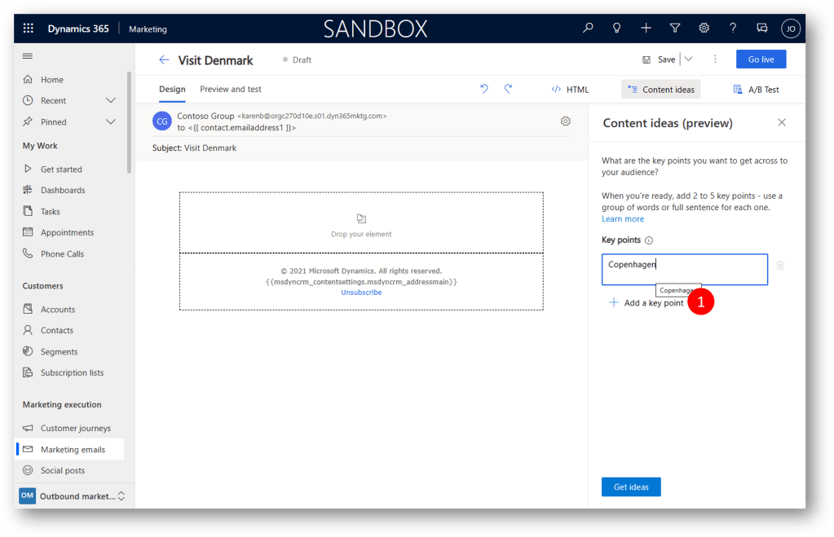Select Segments in the sidebar
Image resolution: width=834 pixels, height=537 pixels.
tap(60, 351)
